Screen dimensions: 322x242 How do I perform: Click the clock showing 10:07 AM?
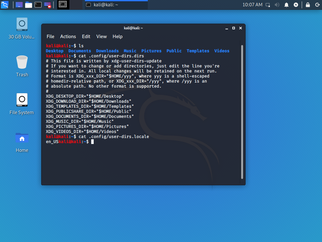252,5
